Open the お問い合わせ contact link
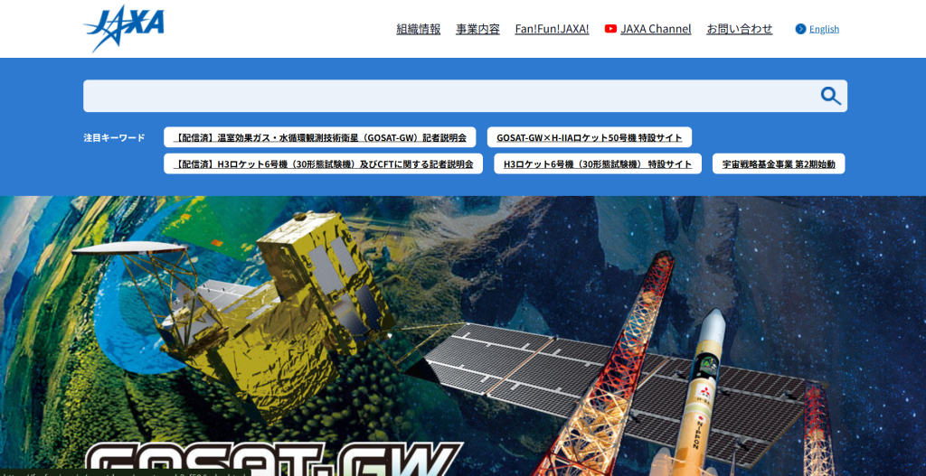The width and height of the screenshot is (926, 476). 739,29
